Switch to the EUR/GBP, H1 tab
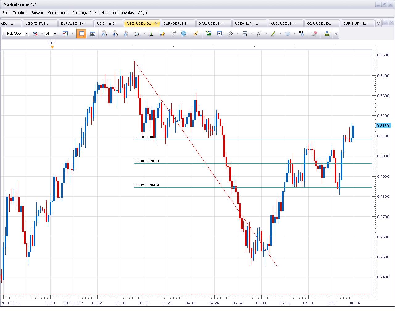Screen dimensions: 395x316 (x=177, y=23)
